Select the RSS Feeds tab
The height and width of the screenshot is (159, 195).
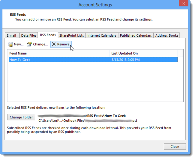[48, 35]
